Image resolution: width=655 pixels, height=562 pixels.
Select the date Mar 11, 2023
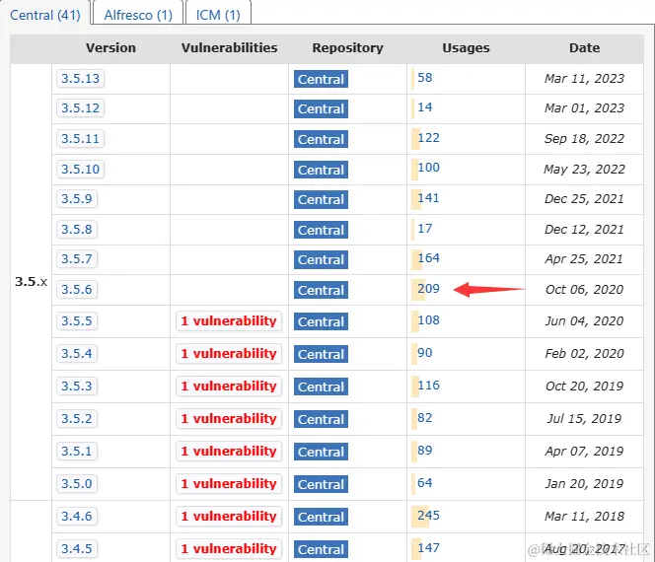click(584, 79)
